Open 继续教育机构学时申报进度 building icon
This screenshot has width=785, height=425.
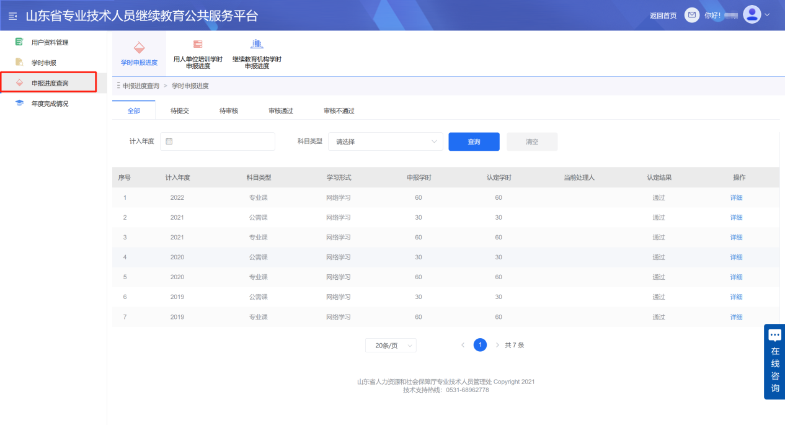(257, 43)
